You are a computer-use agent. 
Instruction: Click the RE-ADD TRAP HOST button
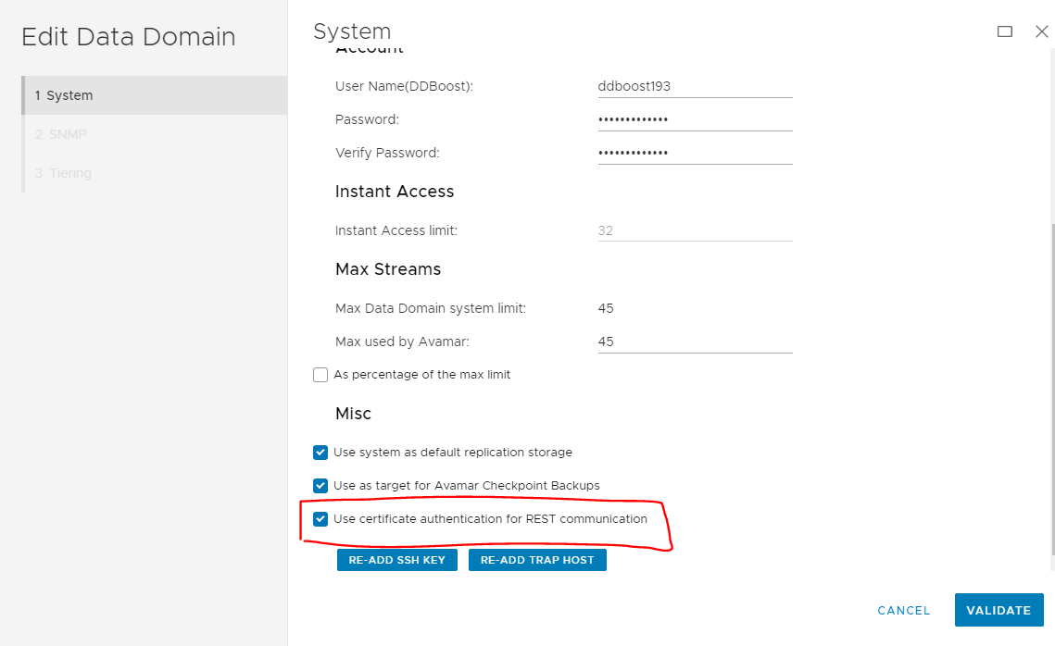pos(537,559)
